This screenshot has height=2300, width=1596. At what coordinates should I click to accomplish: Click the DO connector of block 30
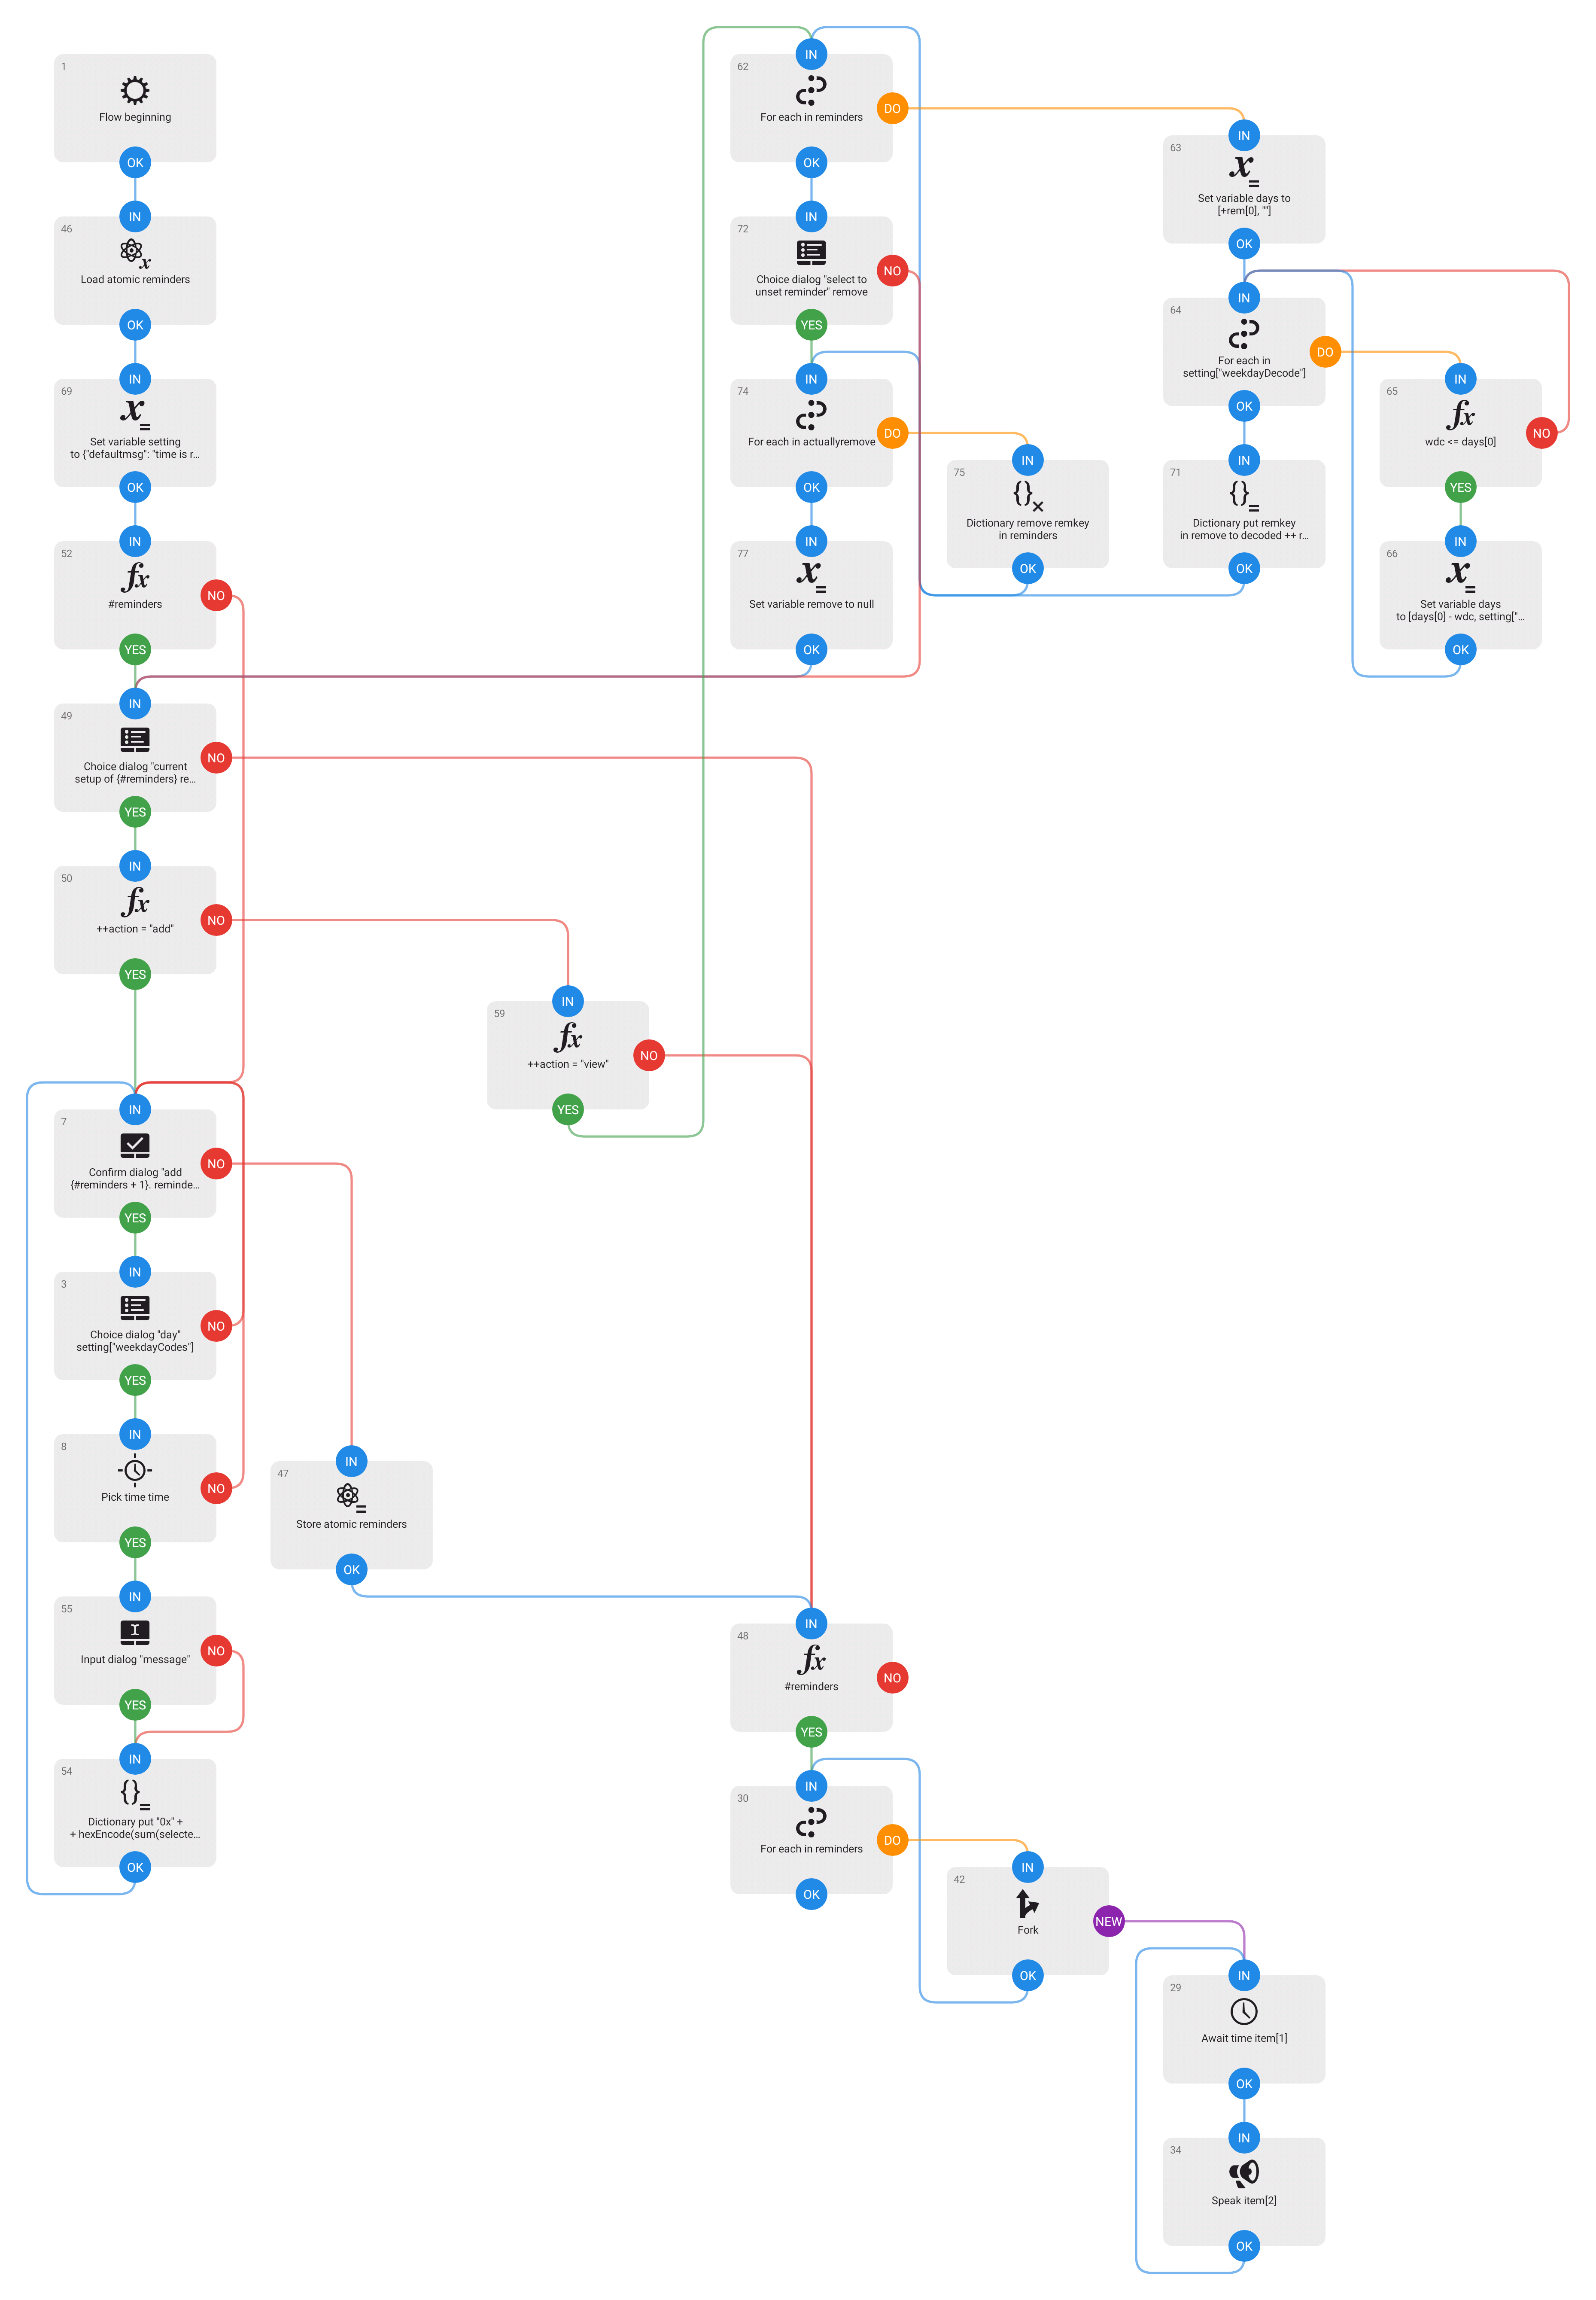892,1840
